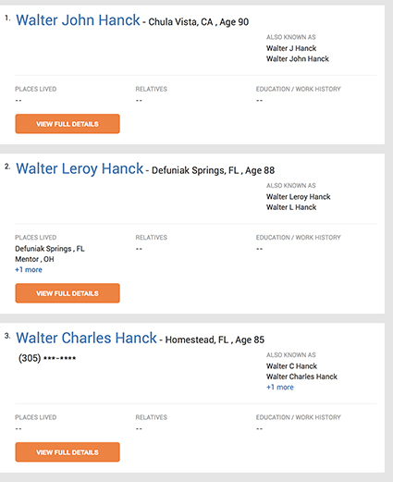393x482 pixels.
Task: Click Walter L Hanck alias in second result
Action: [x=291, y=207]
